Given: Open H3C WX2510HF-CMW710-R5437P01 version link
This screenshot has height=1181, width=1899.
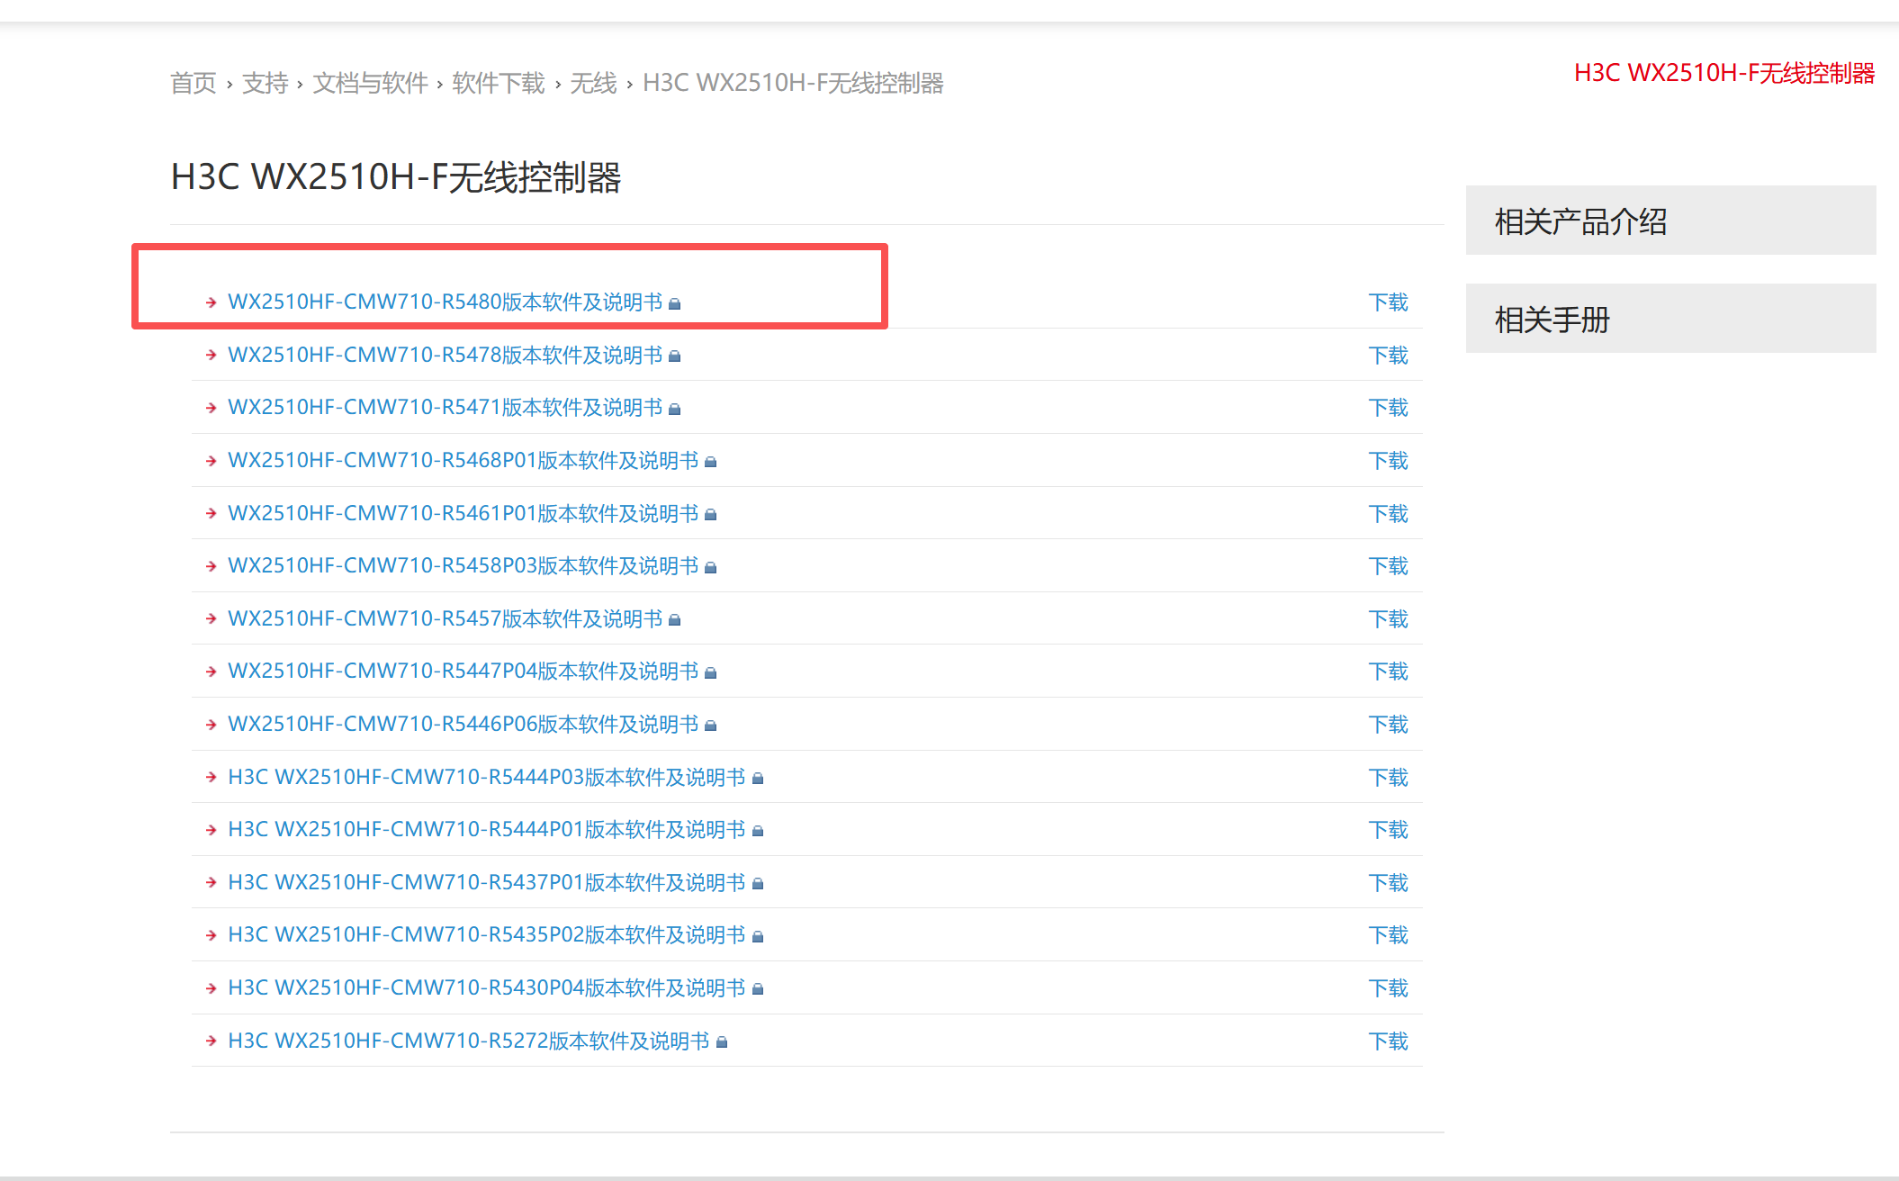Looking at the screenshot, I should pyautogui.click(x=486, y=882).
